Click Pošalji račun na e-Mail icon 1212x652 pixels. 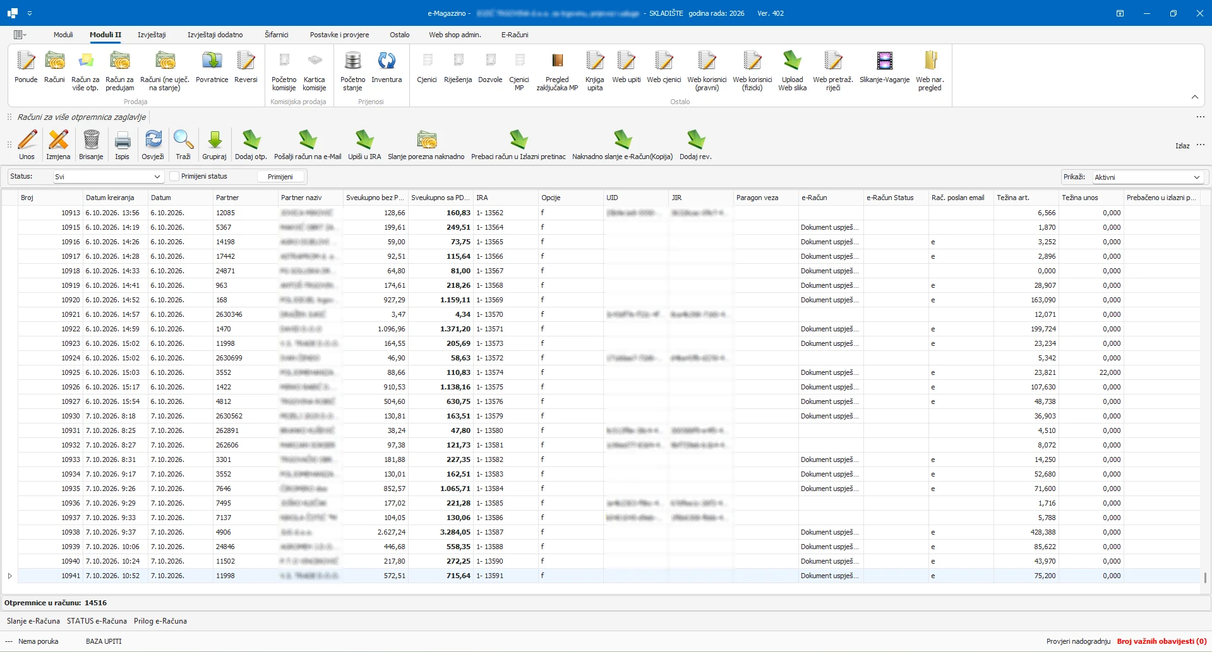coord(308,139)
